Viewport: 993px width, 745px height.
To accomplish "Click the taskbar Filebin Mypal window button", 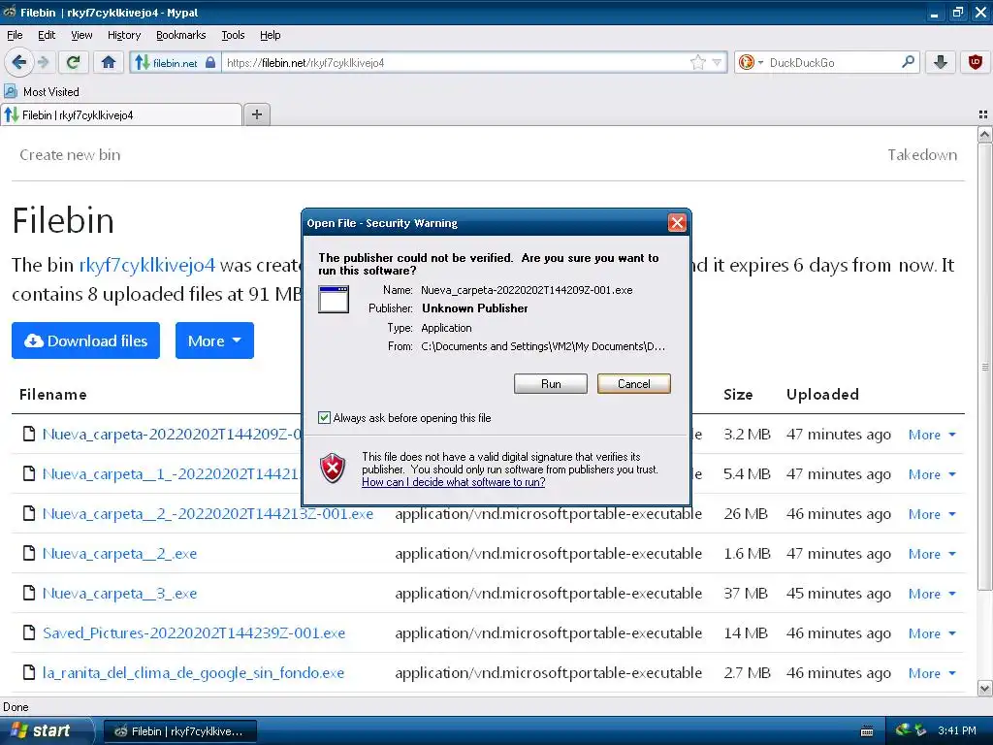I will [x=180, y=731].
